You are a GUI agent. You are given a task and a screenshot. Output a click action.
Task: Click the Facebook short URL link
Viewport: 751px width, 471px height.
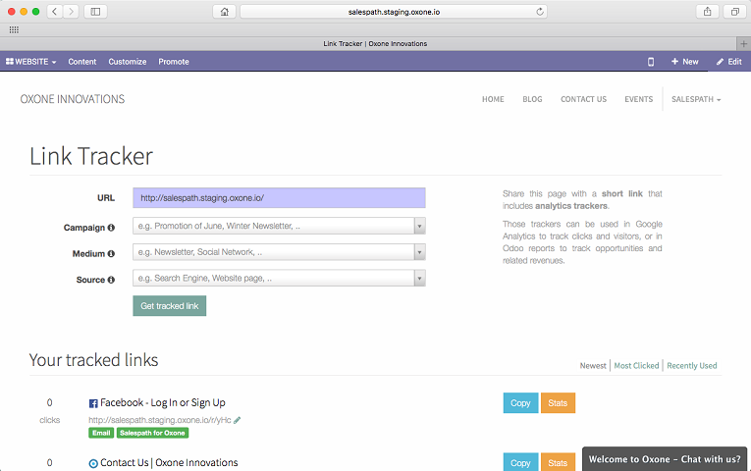pyautogui.click(x=159, y=420)
